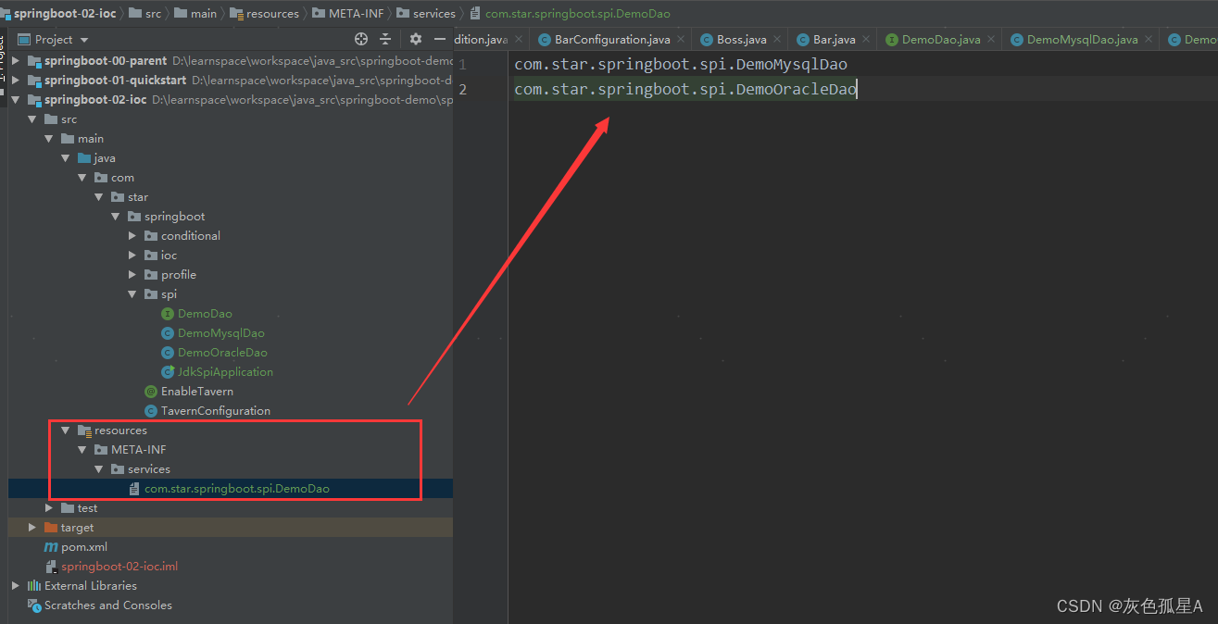The image size is (1218, 624).
Task: Click the springboot-02-ioc.iml file icon
Action: point(51,567)
